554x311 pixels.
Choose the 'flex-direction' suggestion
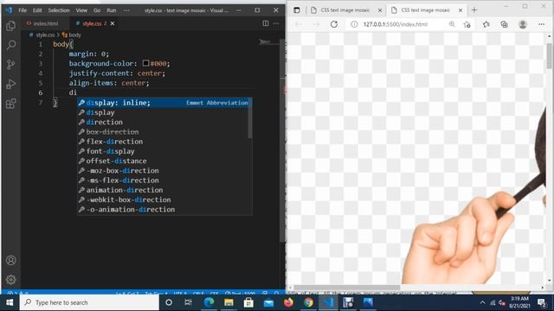point(164,142)
